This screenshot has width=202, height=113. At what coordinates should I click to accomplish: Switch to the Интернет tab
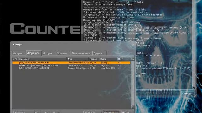pyautogui.click(x=18, y=53)
